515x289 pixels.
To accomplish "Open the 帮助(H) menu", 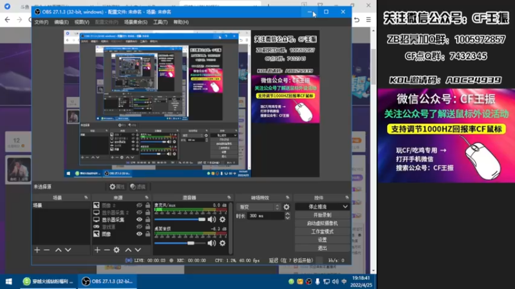I will tap(181, 22).
